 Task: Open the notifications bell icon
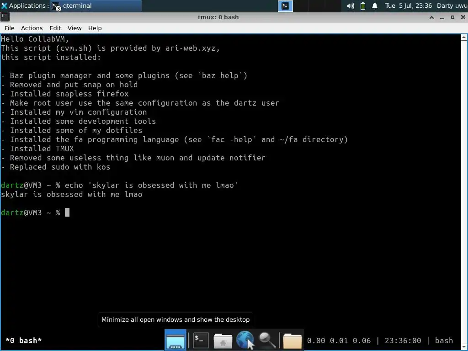pos(375,5)
